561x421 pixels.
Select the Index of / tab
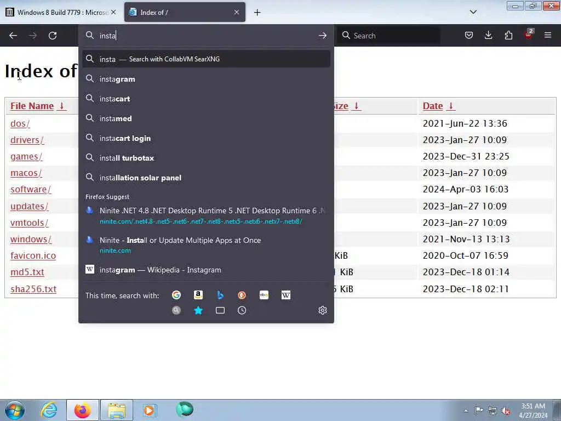[x=185, y=12]
